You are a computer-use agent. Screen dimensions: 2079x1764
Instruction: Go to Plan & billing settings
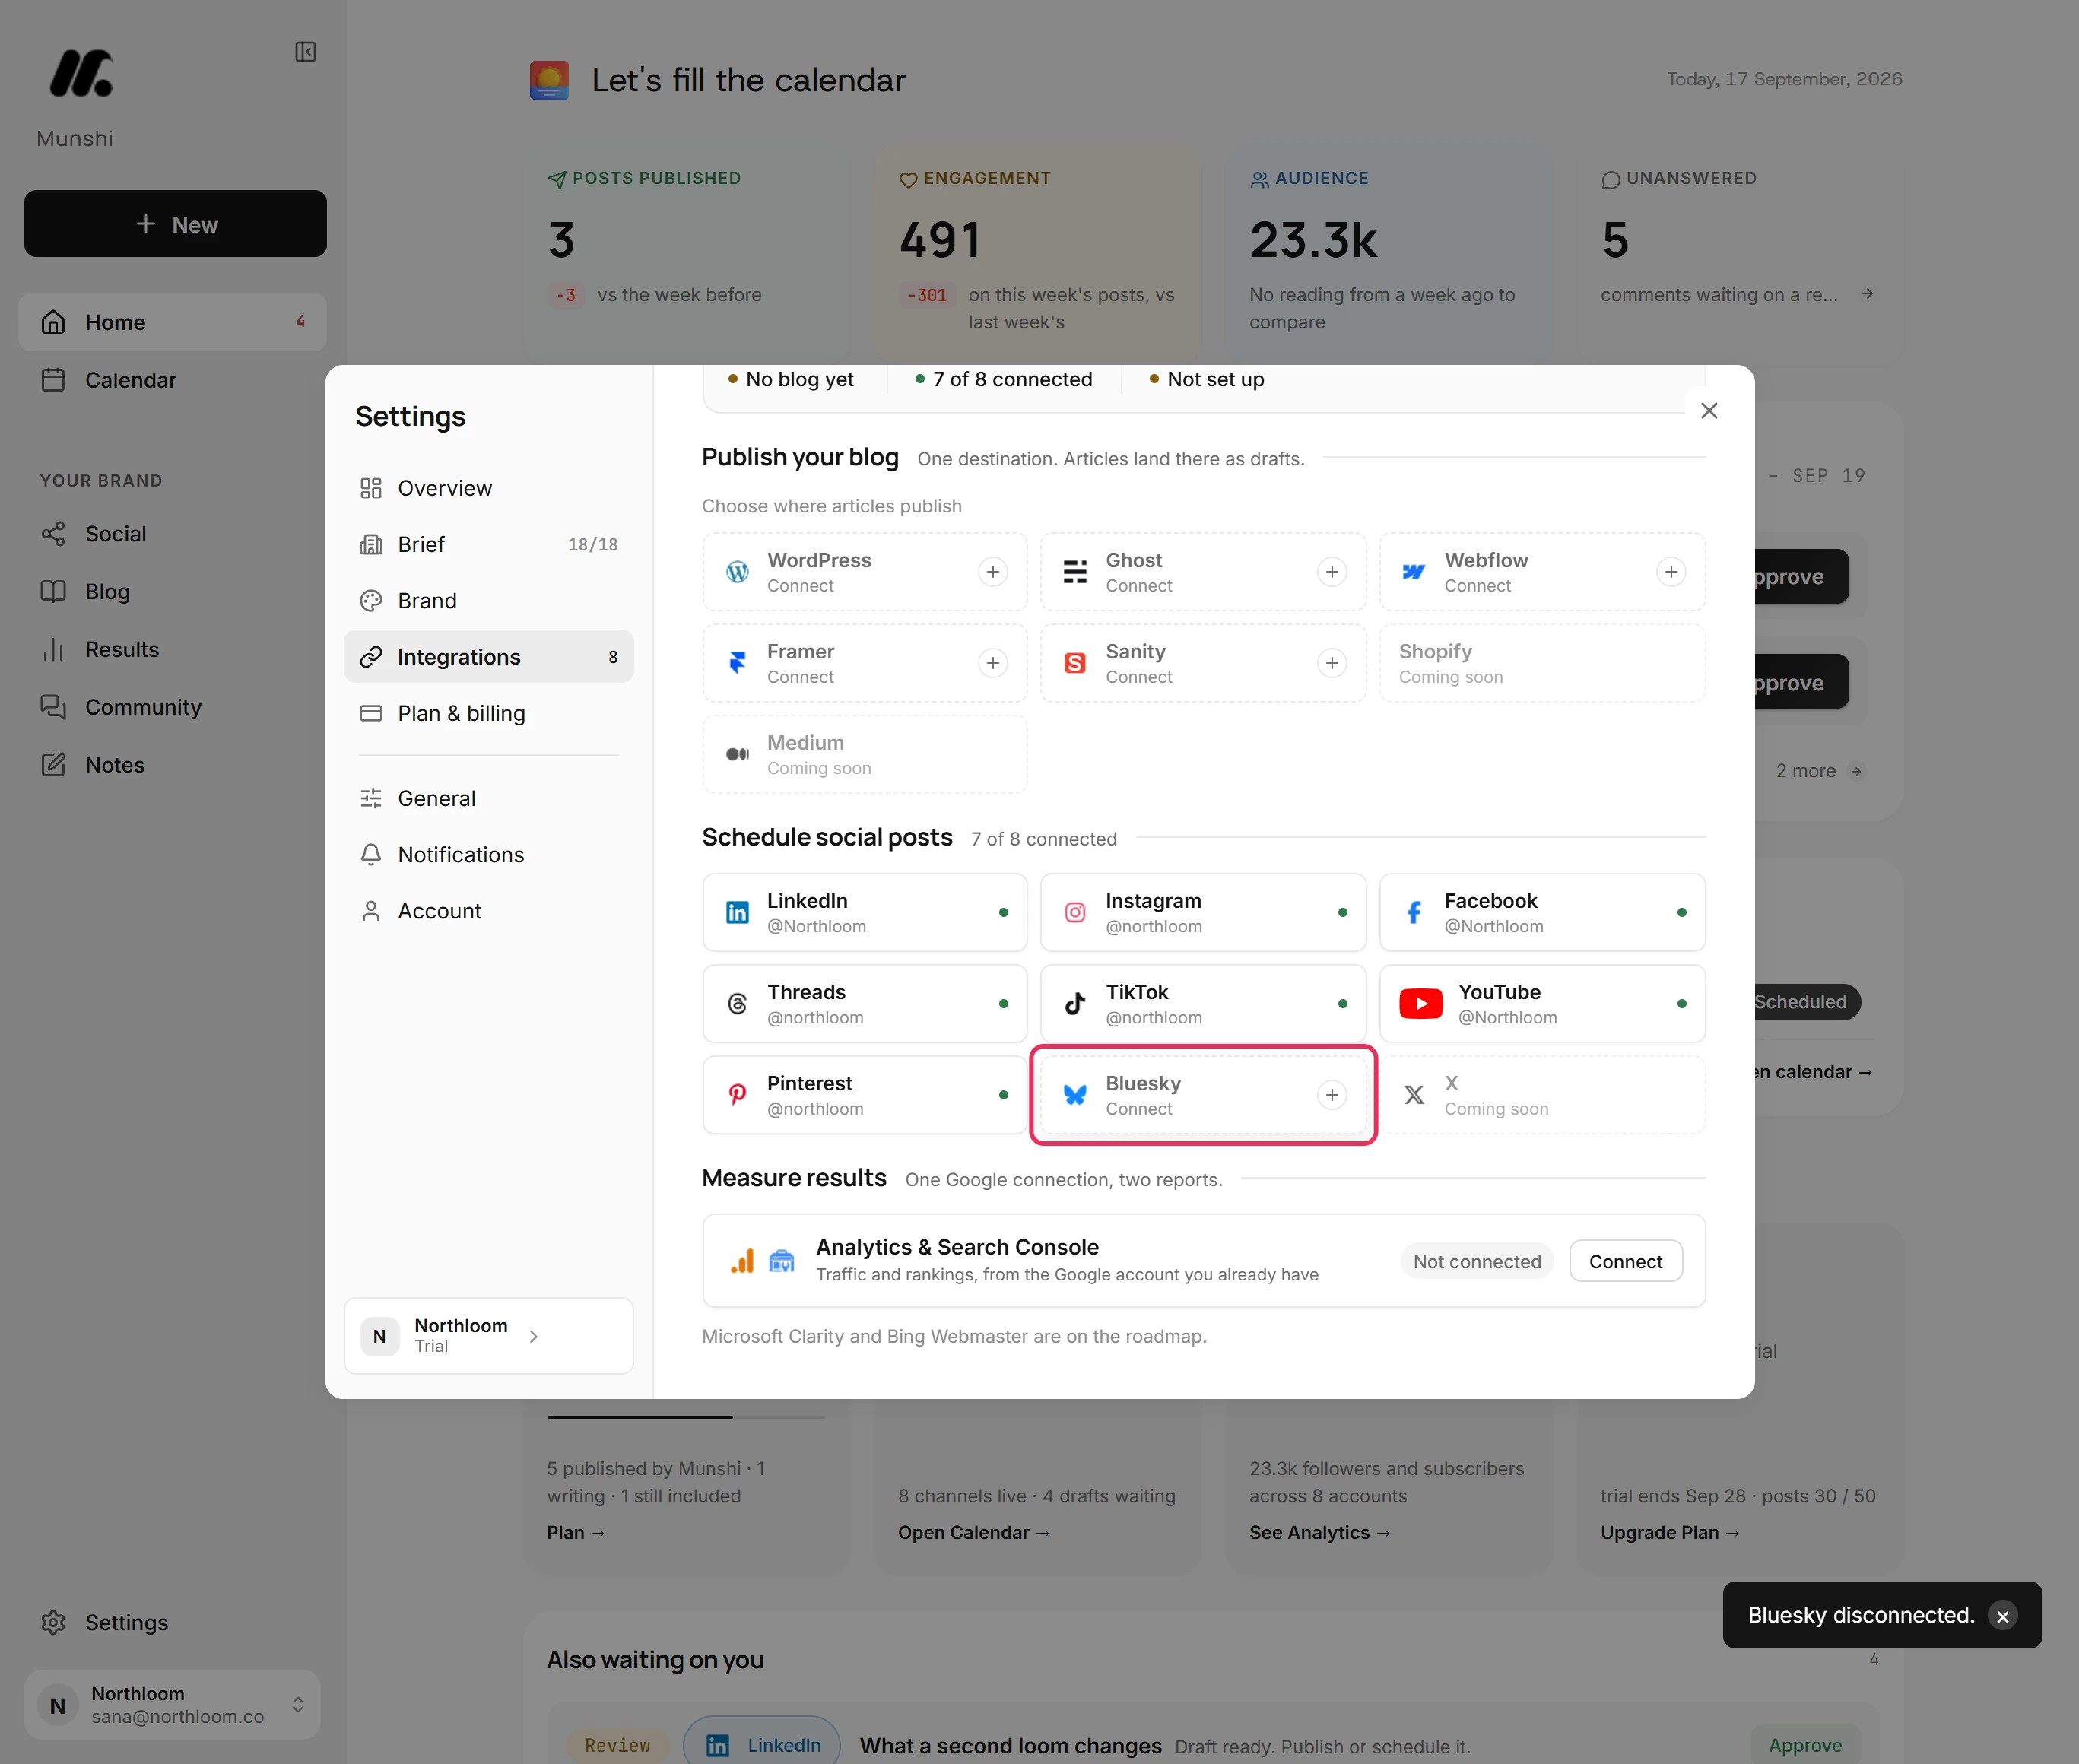click(x=489, y=713)
